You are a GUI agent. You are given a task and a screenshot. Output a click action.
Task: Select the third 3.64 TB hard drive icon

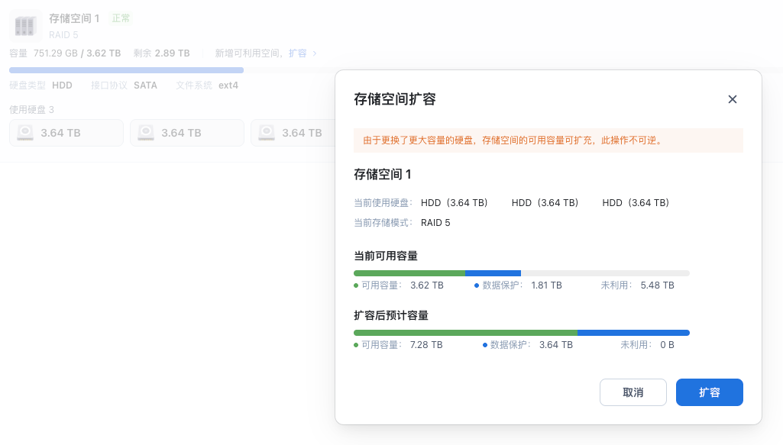266,132
